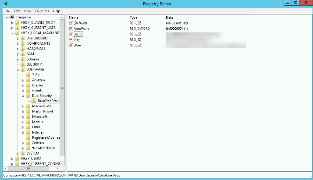Click the SKey string value icon

point(70,45)
